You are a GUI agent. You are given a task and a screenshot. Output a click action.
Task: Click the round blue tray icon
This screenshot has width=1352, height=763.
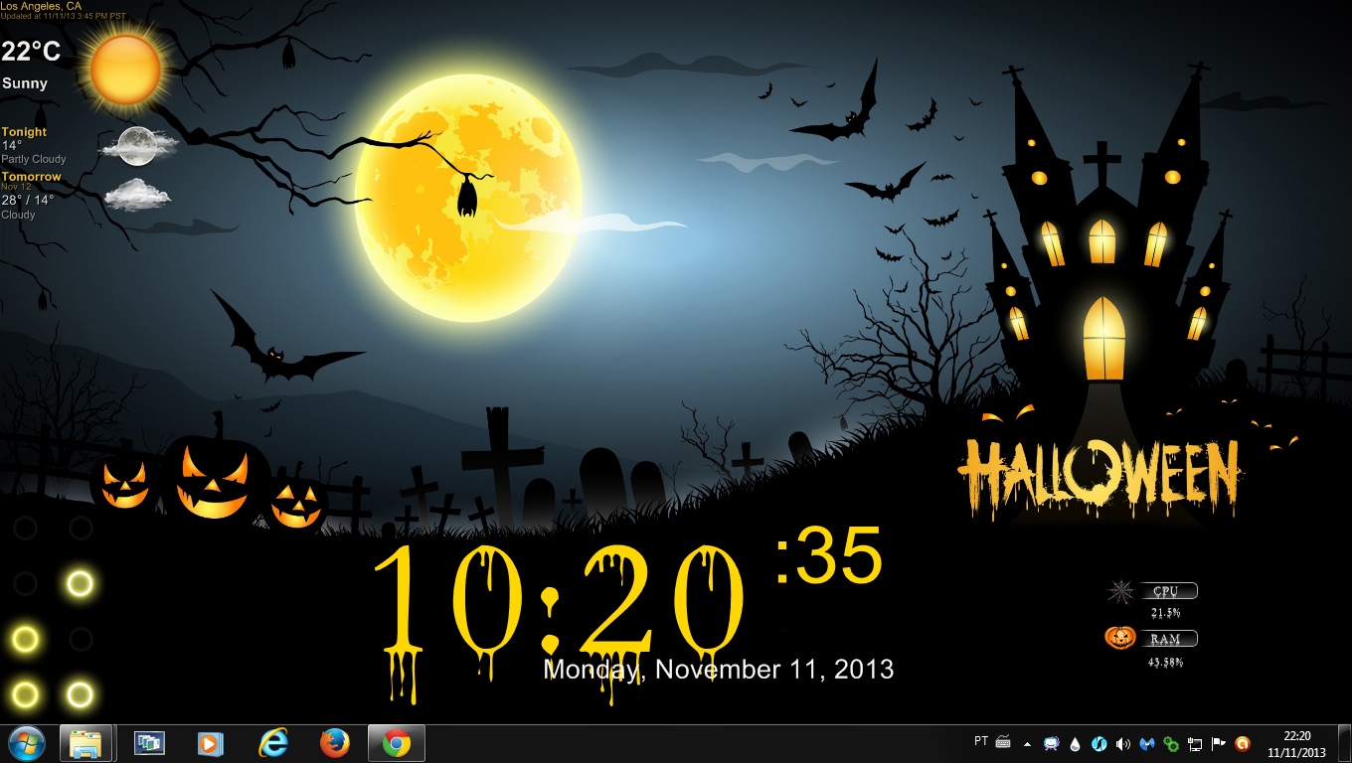coord(1099,744)
